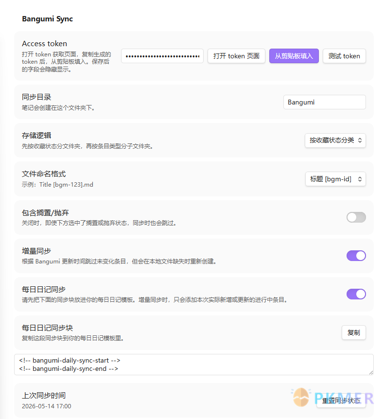Click the 每日日记同步 setting title
The width and height of the screenshot is (384, 419).
coord(44,289)
